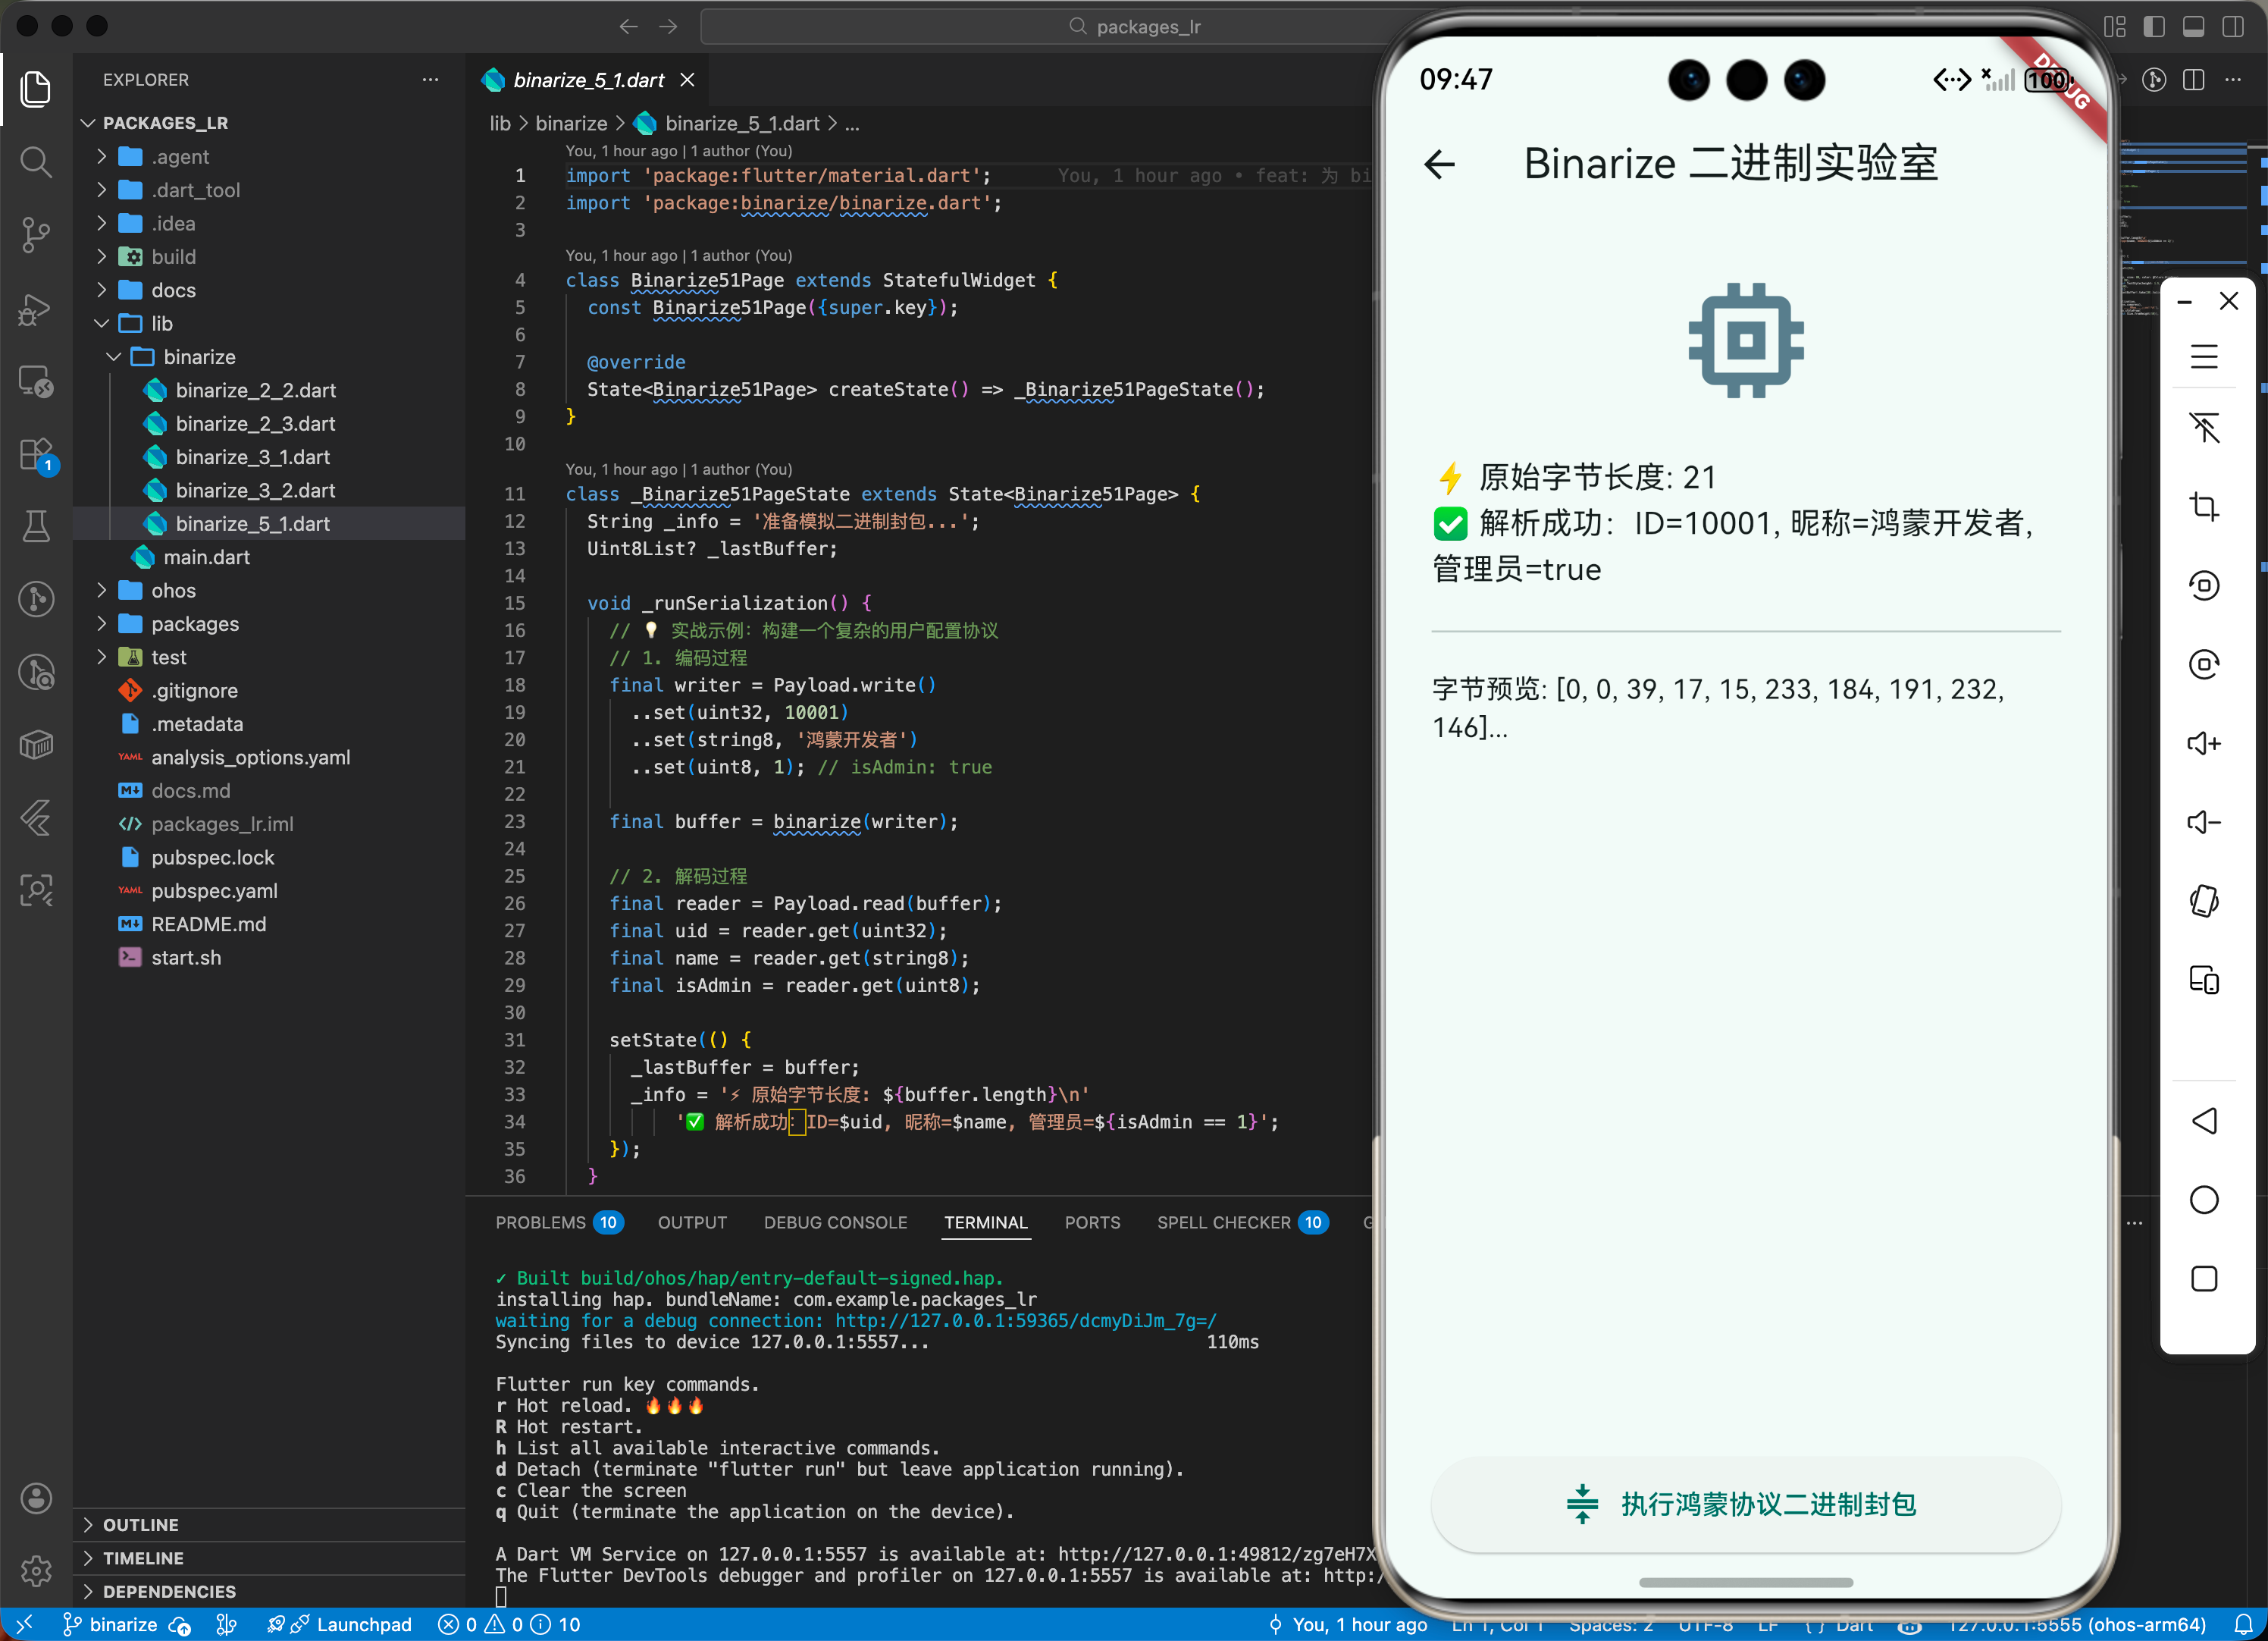The height and width of the screenshot is (1641, 2268).
Task: Increase the emulator volume
Action: (2206, 742)
